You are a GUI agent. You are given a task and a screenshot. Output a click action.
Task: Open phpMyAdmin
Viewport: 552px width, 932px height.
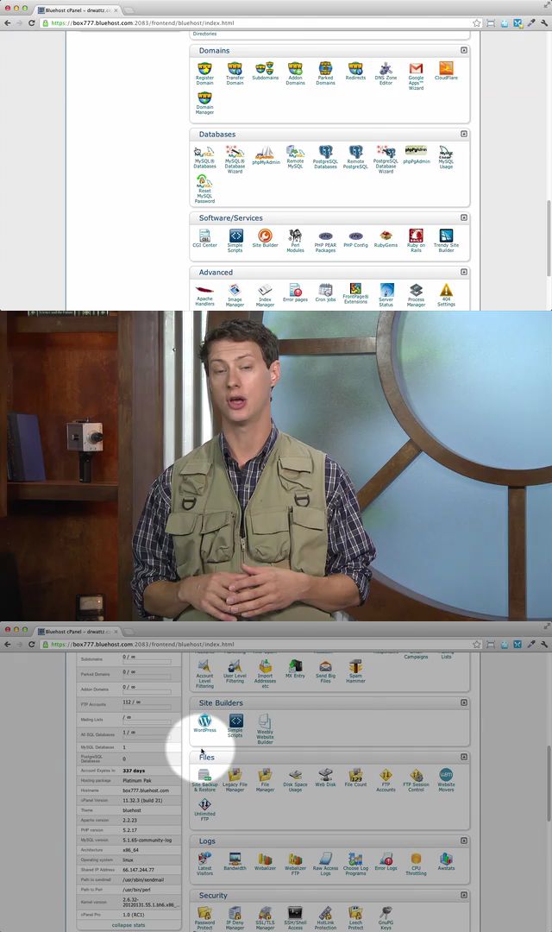[x=266, y=154]
